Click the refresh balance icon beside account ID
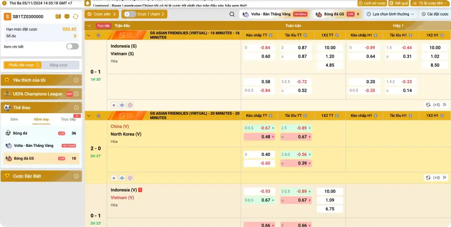Viewport: 451px width, 227px height. click(75, 17)
